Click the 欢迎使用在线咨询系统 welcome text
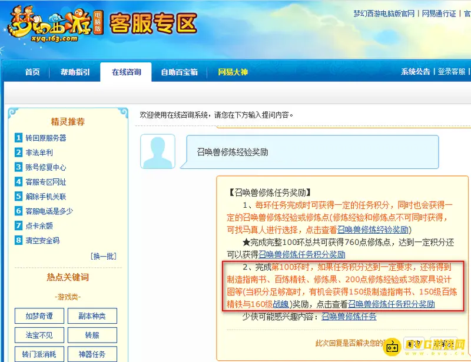This screenshot has height=362, width=471. pos(216,115)
